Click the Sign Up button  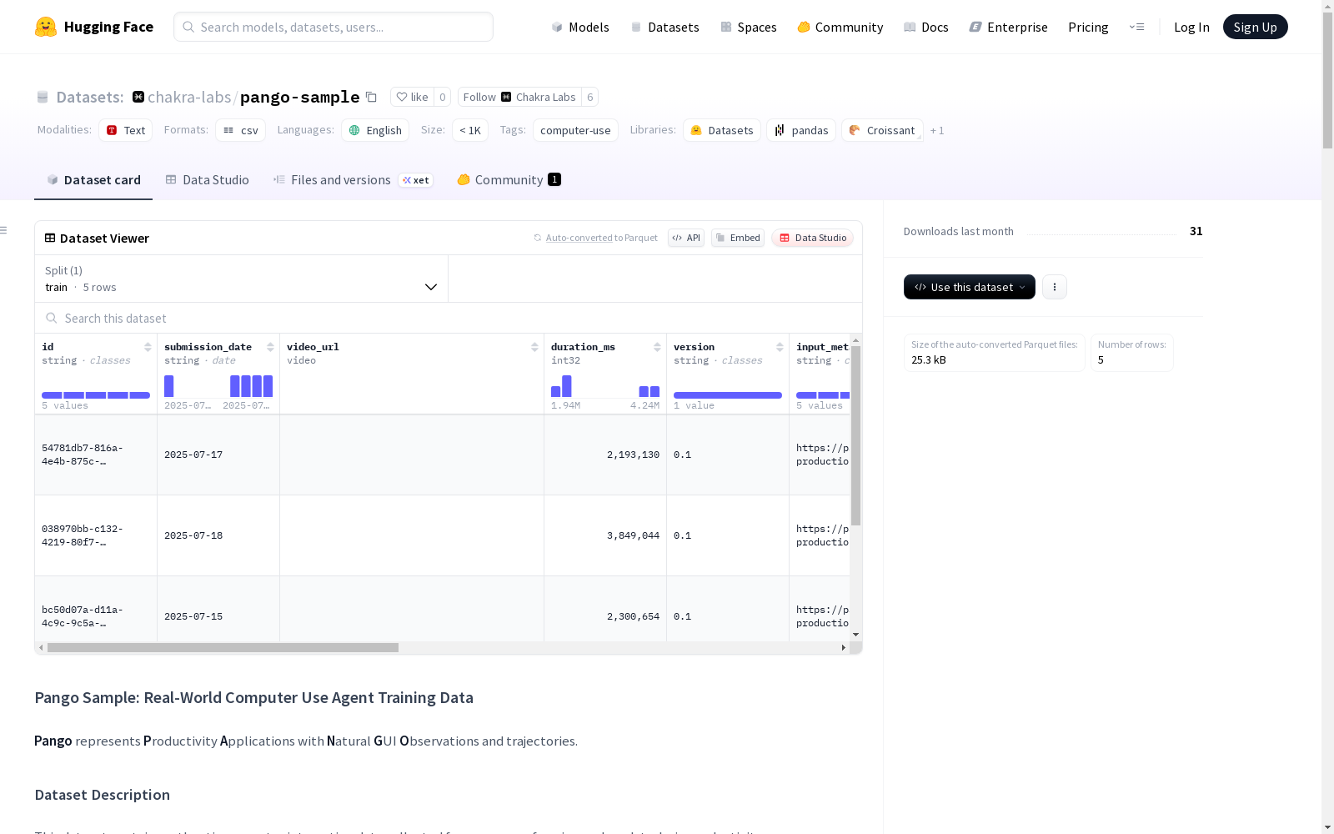click(x=1255, y=27)
